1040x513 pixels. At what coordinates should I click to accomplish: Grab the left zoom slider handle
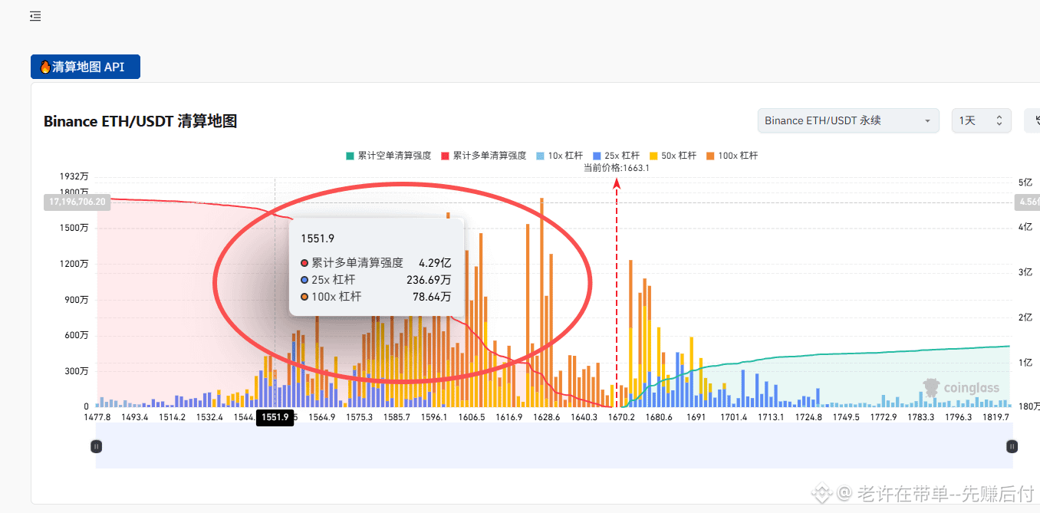coord(96,446)
